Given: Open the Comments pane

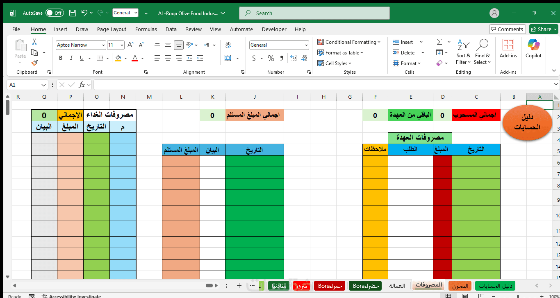Looking at the screenshot, I should (507, 29).
